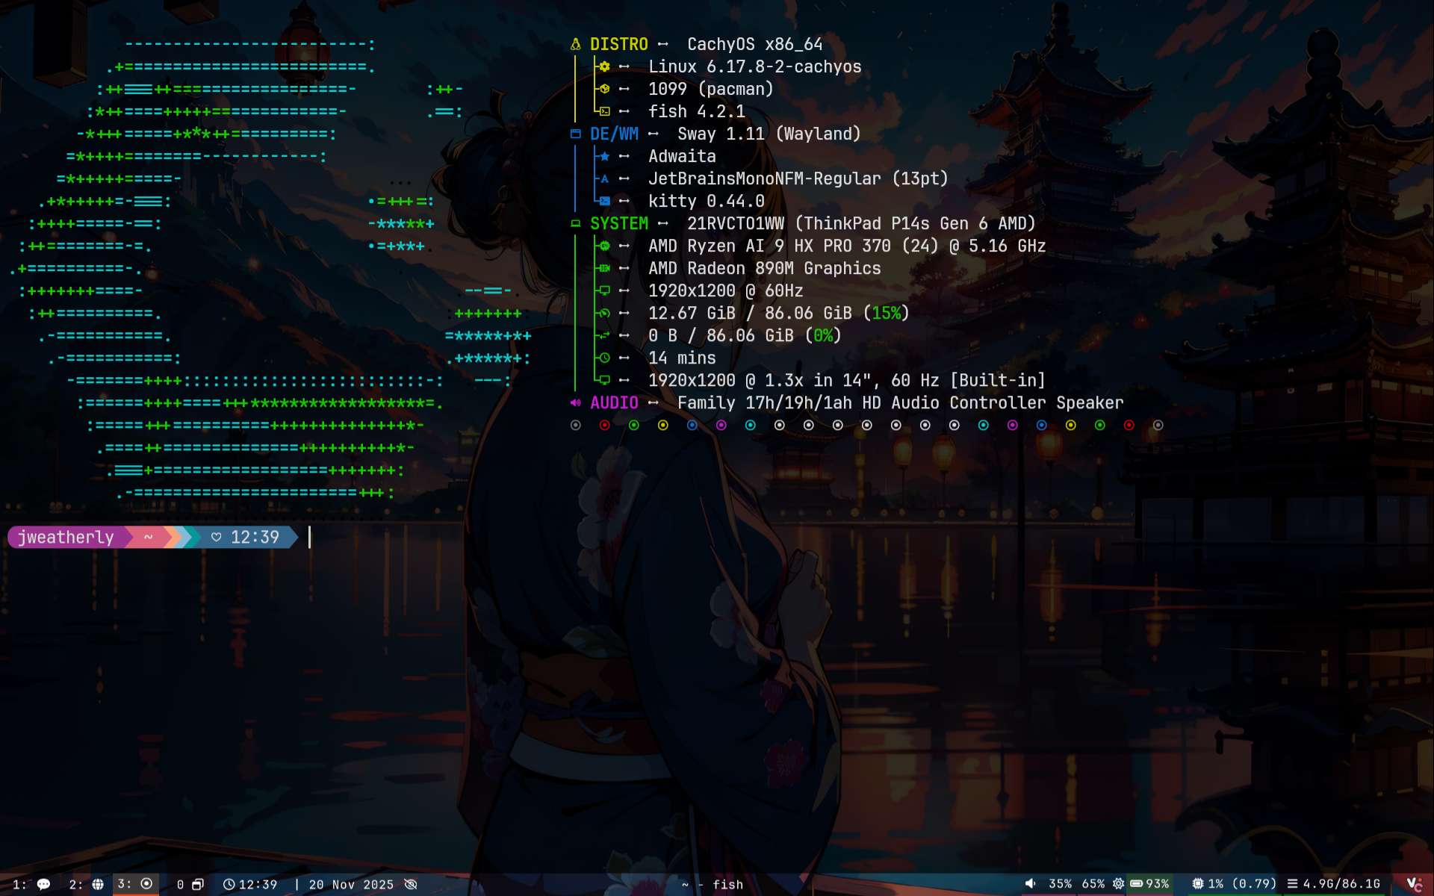The width and height of the screenshot is (1434, 896).
Task: Click the red color dot in fastfetch palette
Action: pos(605,425)
